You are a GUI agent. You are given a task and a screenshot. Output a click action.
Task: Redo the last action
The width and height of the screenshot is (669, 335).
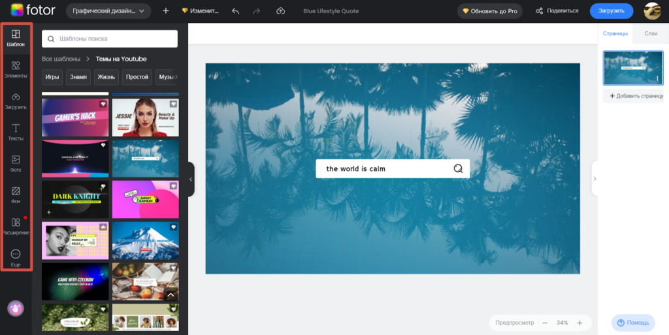click(256, 11)
